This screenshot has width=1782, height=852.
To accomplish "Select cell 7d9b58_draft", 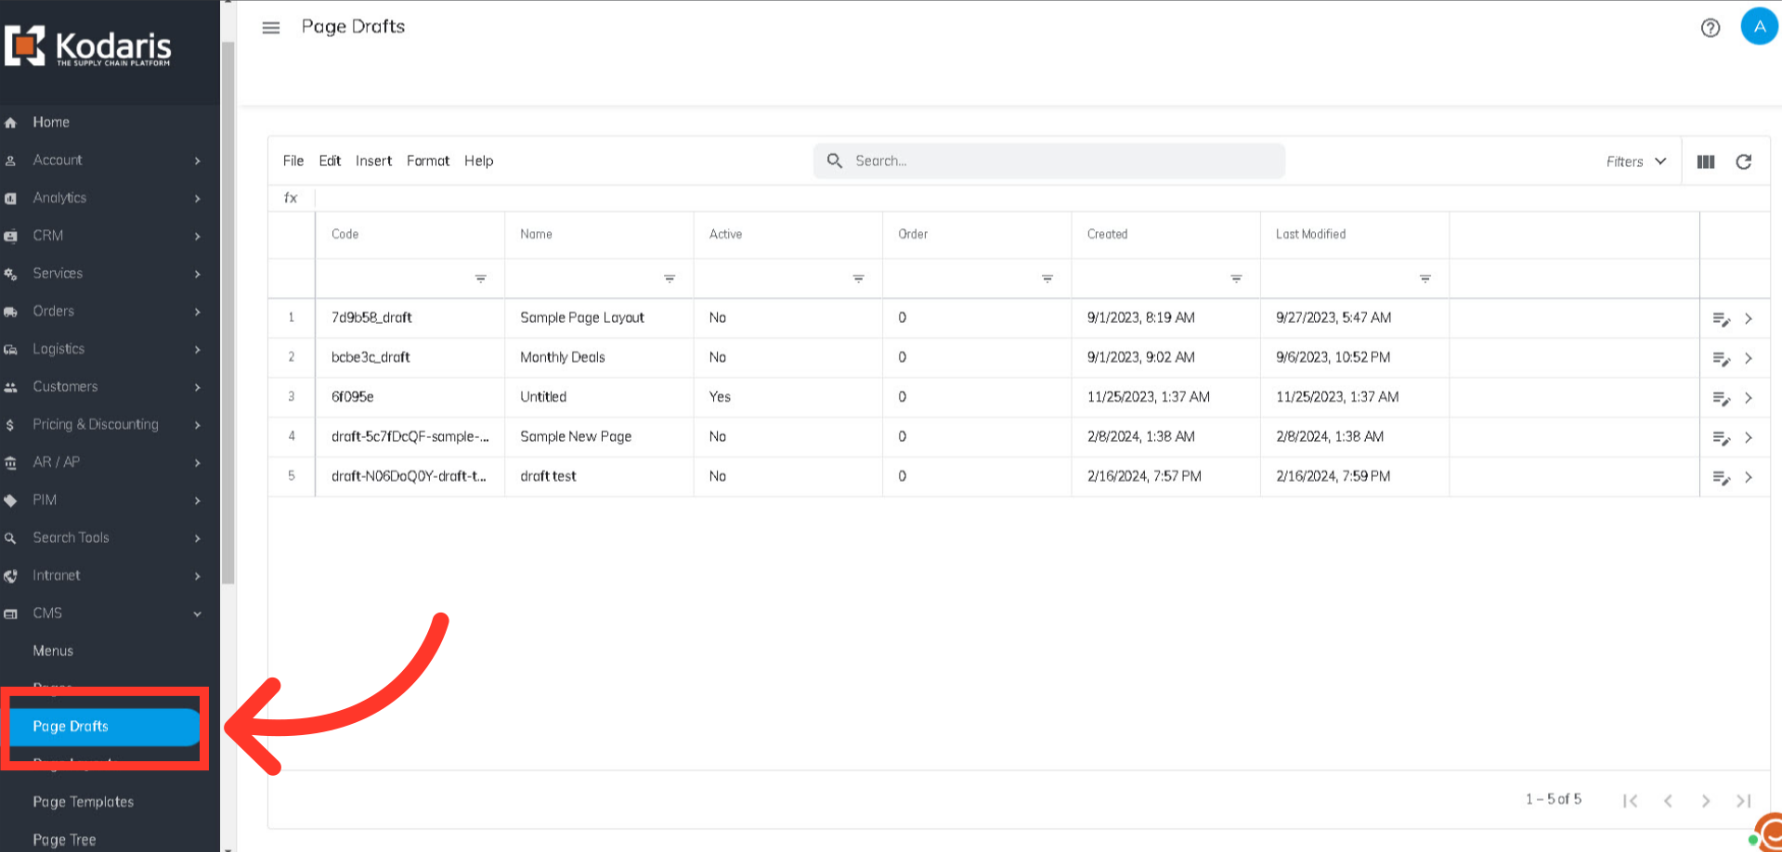I will tap(410, 317).
